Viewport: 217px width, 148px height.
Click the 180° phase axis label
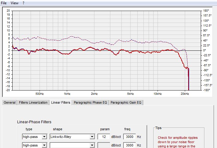tap(206, 11)
